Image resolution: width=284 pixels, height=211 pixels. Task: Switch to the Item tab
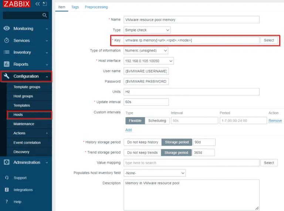pyautogui.click(x=62, y=7)
